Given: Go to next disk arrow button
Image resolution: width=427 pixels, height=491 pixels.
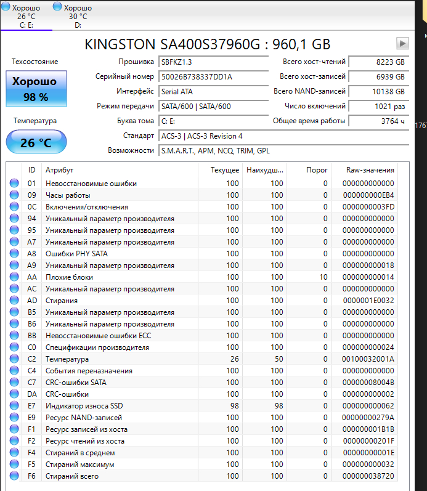Looking at the screenshot, I should (x=402, y=43).
